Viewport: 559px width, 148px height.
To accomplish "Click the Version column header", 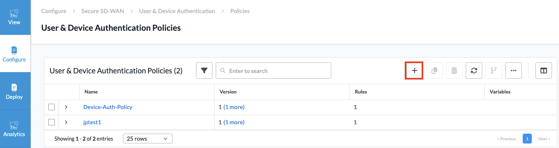I will [x=228, y=92].
